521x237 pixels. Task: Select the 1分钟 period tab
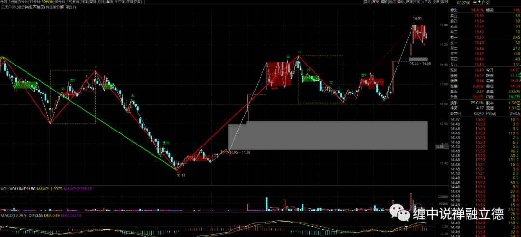coord(14,2)
